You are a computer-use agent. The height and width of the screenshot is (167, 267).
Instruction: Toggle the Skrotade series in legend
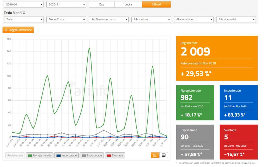pos(115,156)
